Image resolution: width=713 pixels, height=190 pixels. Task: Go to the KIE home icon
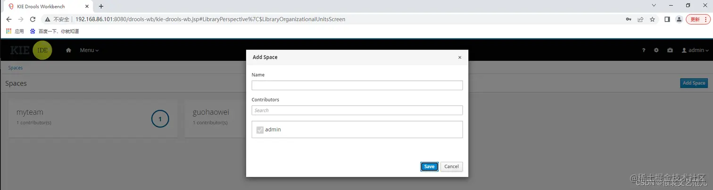tap(68, 50)
